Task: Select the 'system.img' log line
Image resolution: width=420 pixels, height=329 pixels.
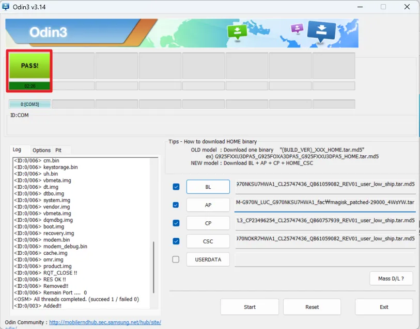Action: tap(42, 200)
